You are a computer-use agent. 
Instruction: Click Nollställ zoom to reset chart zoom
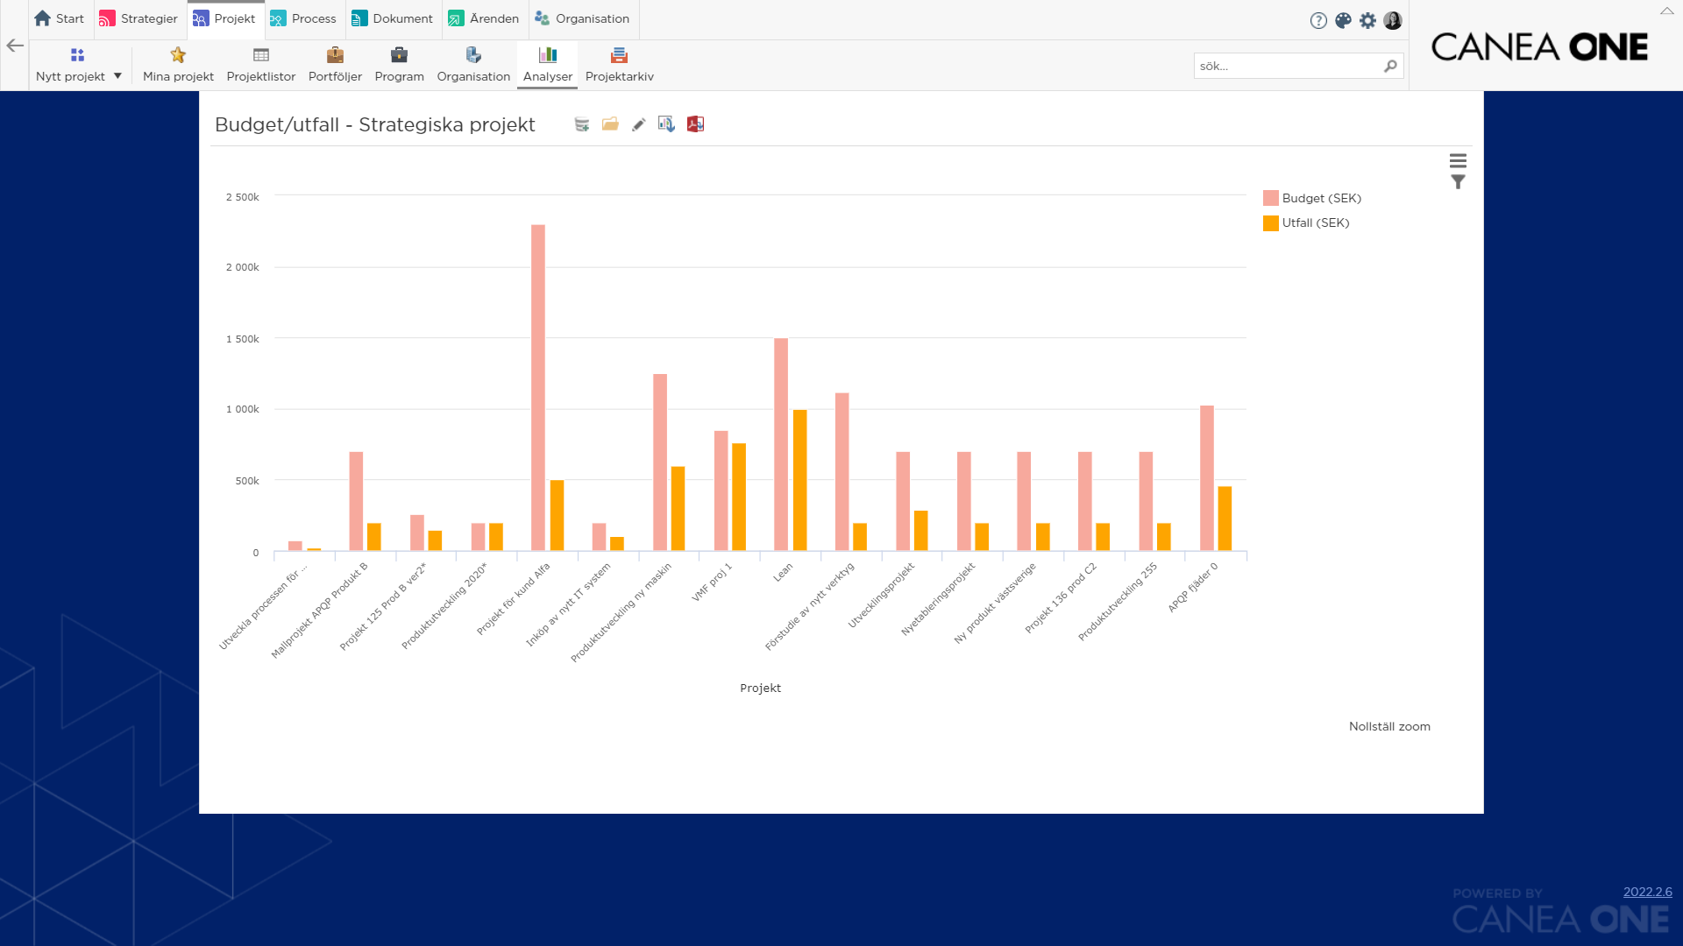[1389, 725]
